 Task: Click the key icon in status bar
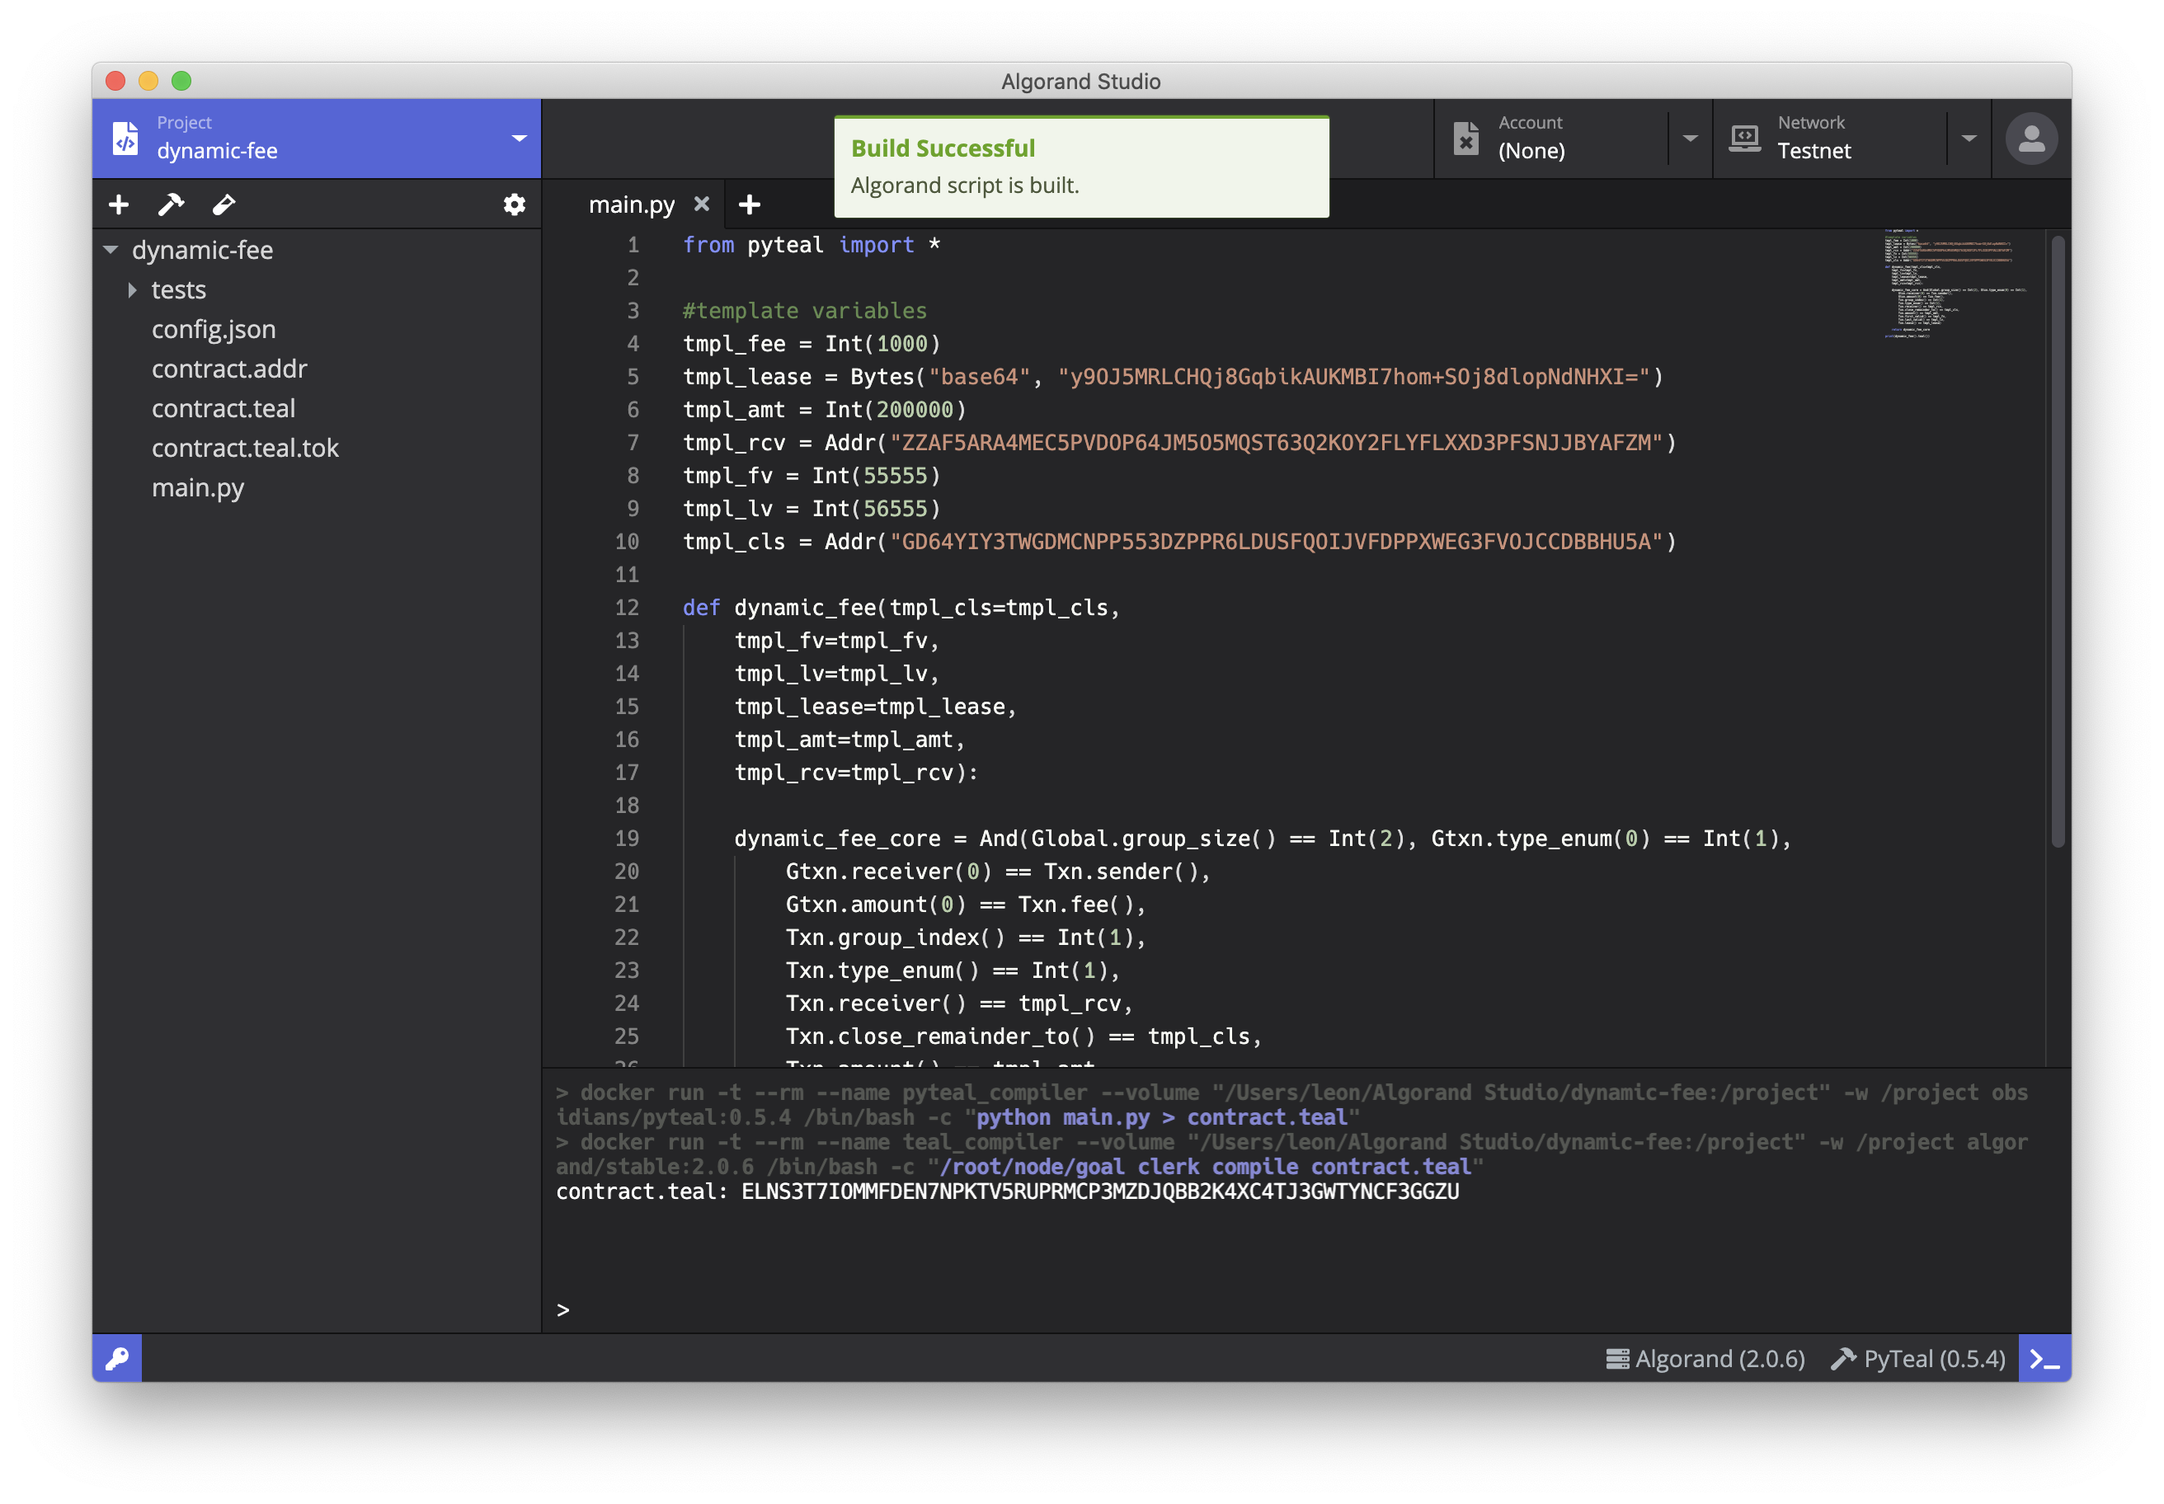117,1358
